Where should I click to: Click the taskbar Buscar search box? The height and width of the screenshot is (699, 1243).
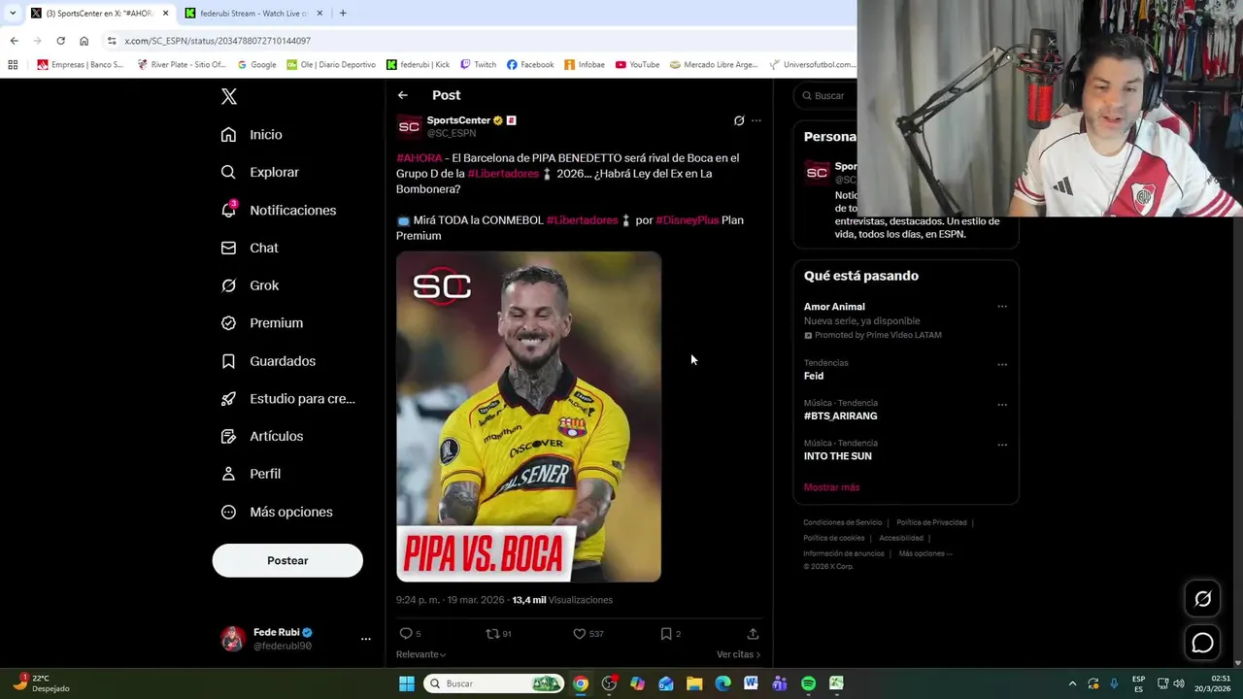pos(494,683)
